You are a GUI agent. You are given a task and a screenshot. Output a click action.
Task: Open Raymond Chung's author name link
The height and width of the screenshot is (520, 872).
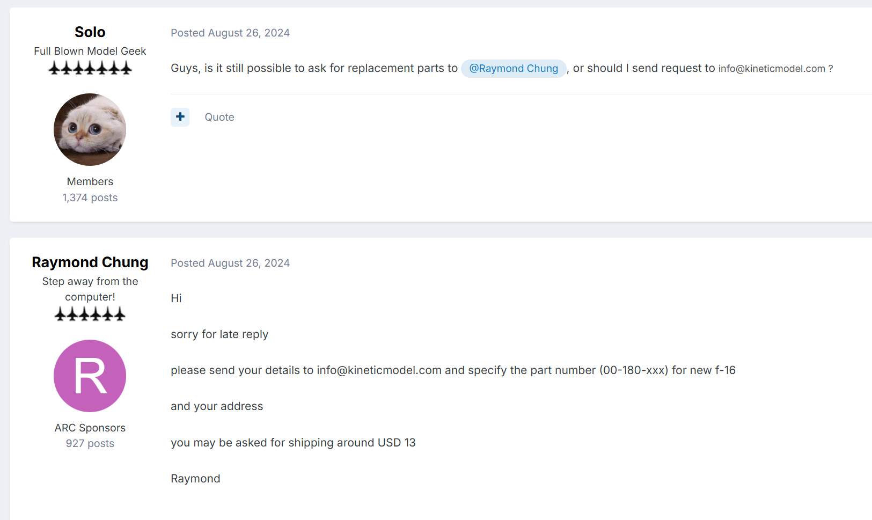pos(90,262)
